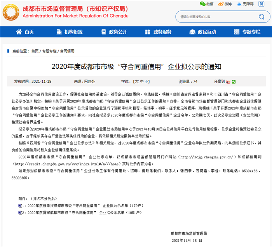The height and width of the screenshot is (247, 272).
Task: Click URL http://scjg.chengdu.gov.cn/ text
Action: tap(207, 157)
